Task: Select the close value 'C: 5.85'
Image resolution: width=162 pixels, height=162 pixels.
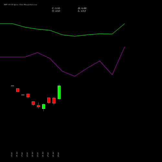Action: click(56, 8)
